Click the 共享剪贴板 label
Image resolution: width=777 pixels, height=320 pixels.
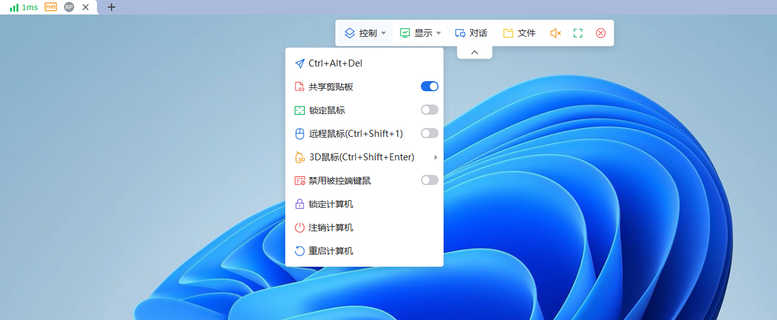point(331,87)
